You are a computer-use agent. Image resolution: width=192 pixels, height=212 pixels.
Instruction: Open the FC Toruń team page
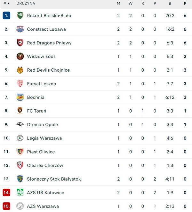(x=36, y=111)
